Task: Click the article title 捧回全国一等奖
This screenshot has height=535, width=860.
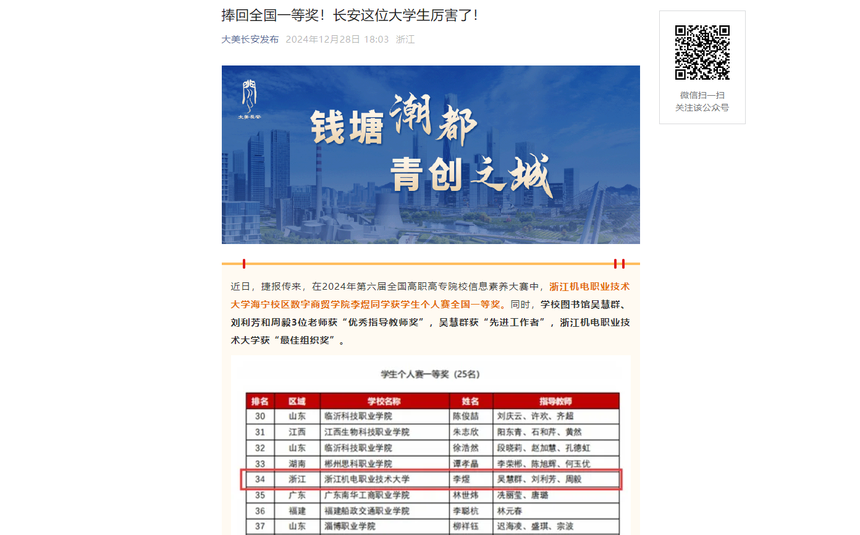Action: tap(350, 15)
